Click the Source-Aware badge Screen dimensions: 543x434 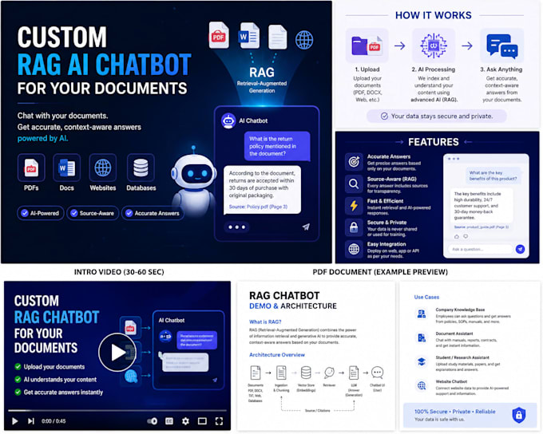93,213
